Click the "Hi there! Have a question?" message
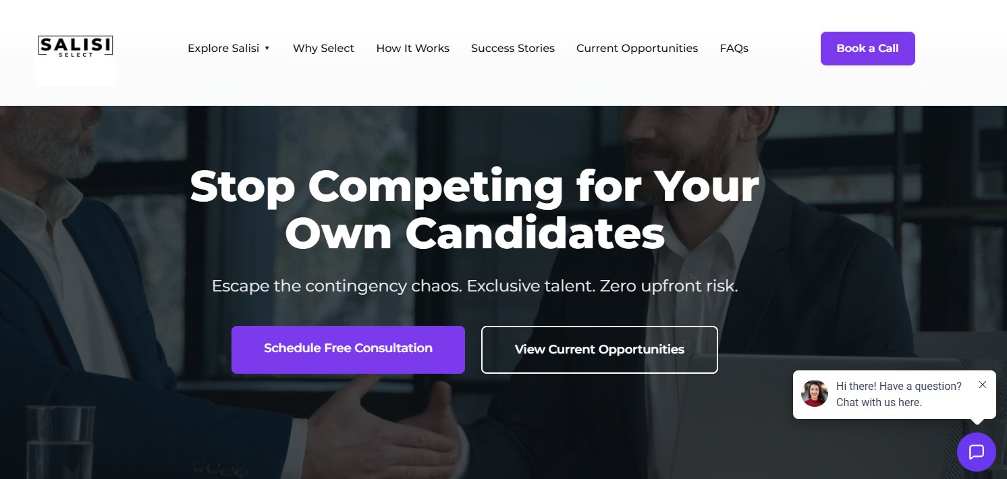The height and width of the screenshot is (479, 1007). pyautogui.click(x=898, y=386)
